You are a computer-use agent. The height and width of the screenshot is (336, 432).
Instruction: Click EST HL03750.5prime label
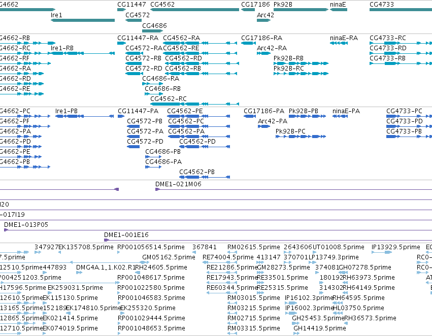click(358, 308)
